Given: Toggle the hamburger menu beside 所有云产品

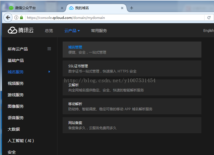Looking at the screenshot, I should 49,49.
